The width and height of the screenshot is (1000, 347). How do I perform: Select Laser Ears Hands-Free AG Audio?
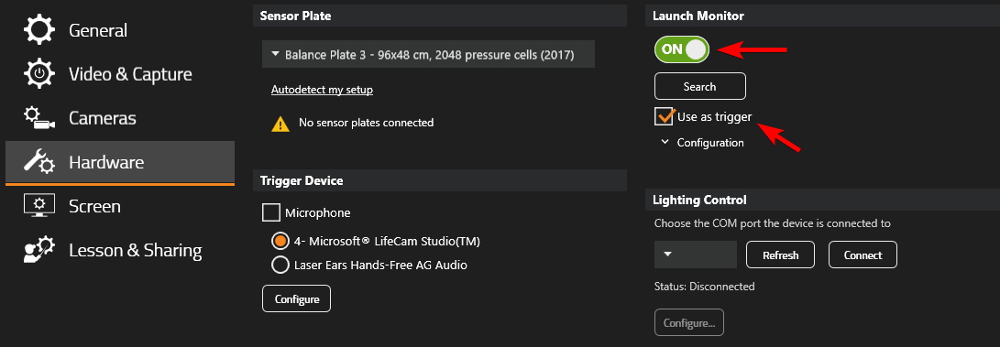click(x=280, y=265)
